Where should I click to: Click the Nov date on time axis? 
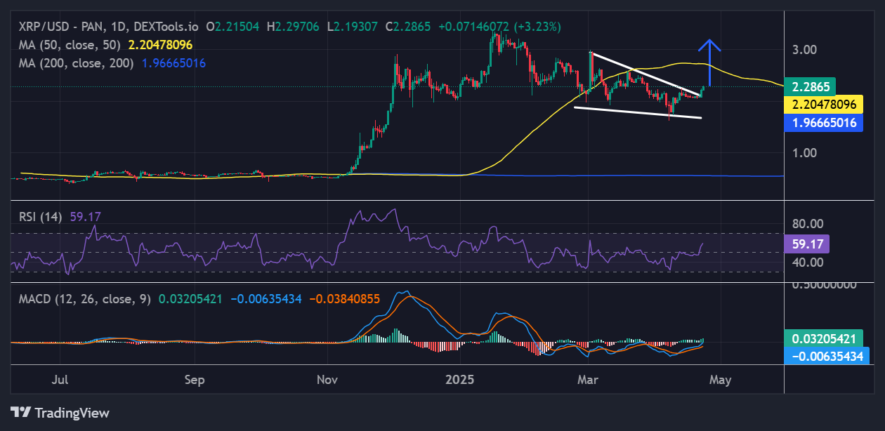328,380
